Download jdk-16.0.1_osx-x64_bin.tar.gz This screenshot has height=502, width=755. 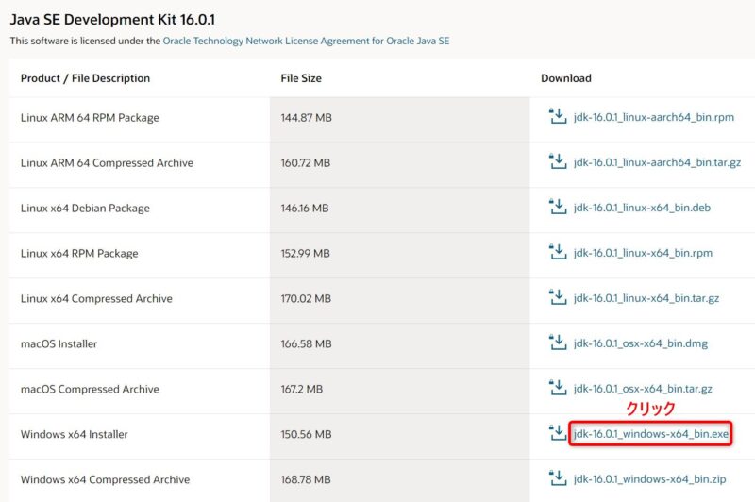coord(643,389)
